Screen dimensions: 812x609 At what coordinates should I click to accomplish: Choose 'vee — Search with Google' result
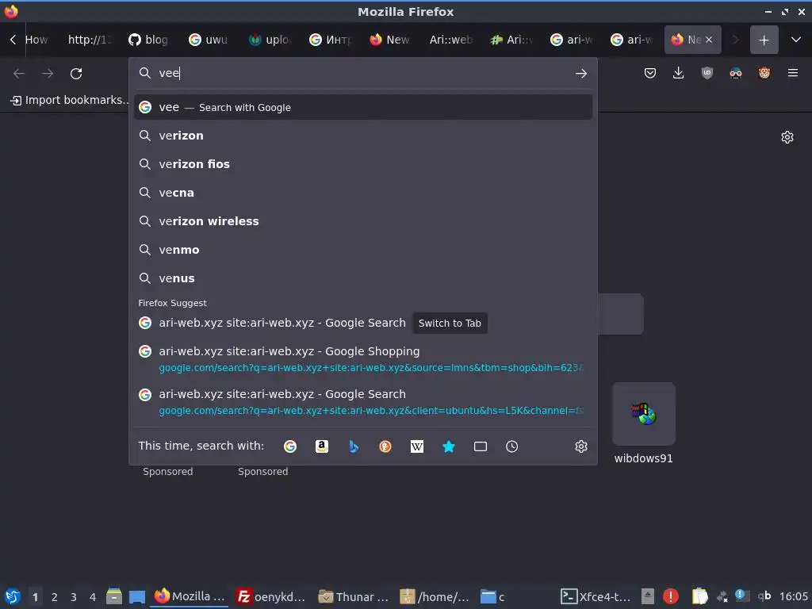[363, 107]
